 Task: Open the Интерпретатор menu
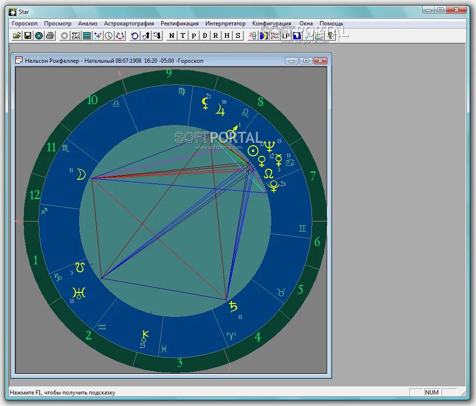tap(225, 23)
